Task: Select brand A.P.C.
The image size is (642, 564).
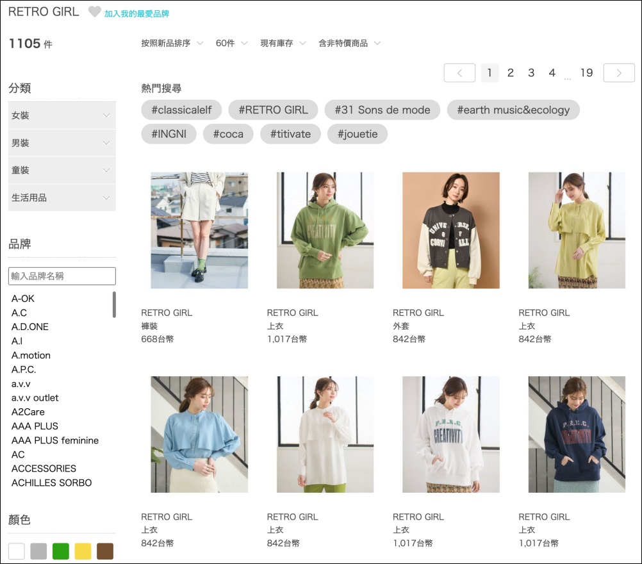Action: point(24,369)
